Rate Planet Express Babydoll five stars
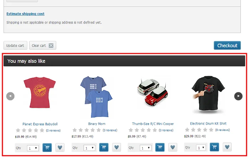Viewport: 249px width, 159px height. (x=42, y=130)
